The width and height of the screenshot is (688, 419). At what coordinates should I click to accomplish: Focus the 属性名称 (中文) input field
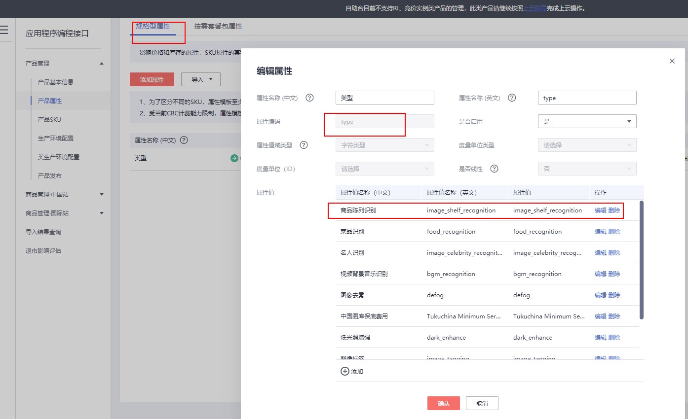coord(384,98)
